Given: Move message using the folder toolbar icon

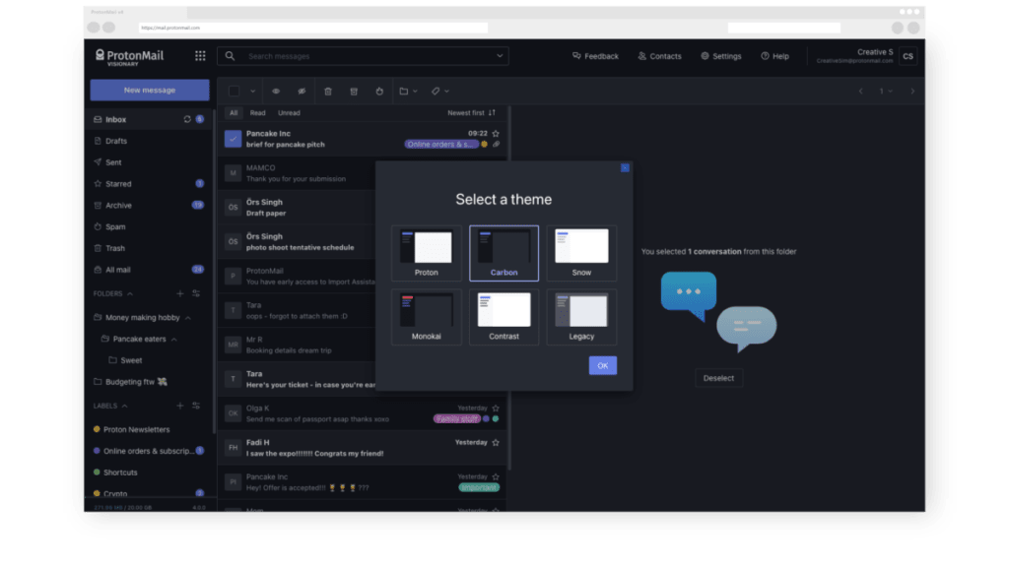Looking at the screenshot, I should [x=406, y=91].
